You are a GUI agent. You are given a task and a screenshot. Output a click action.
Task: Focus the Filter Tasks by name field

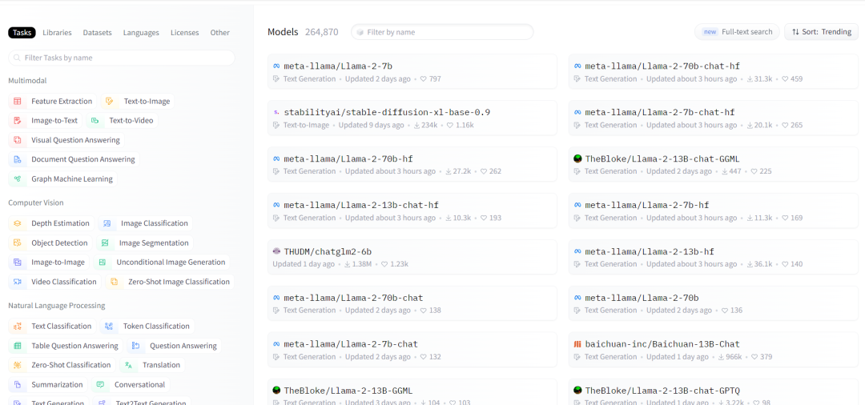122,58
